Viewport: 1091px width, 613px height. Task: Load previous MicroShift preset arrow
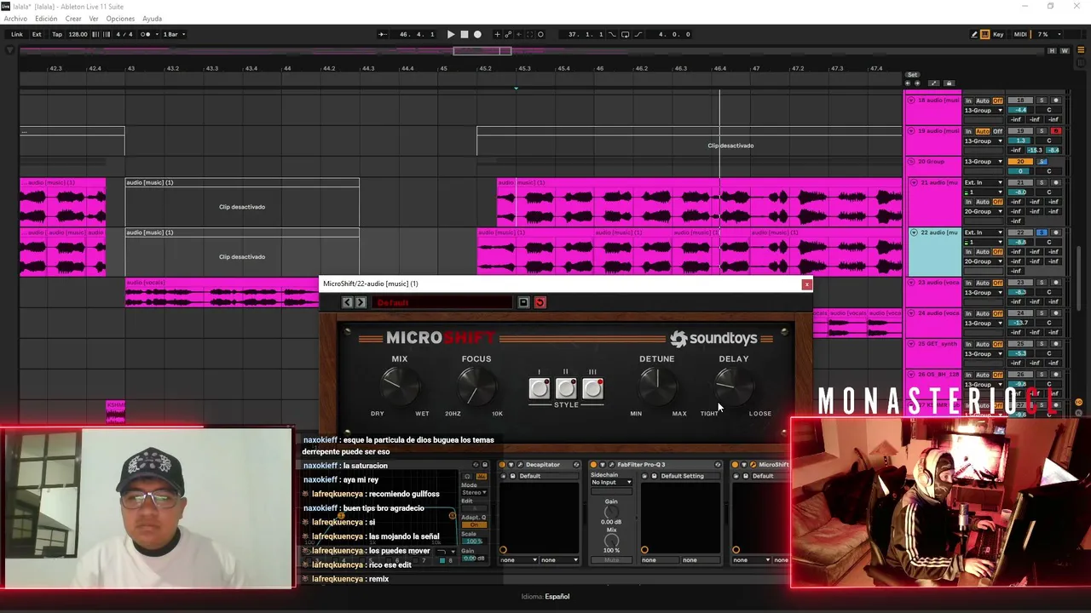coord(347,302)
